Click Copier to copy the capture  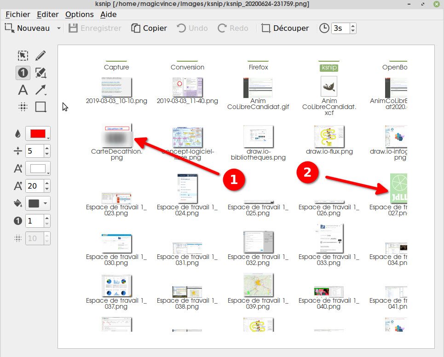point(149,28)
